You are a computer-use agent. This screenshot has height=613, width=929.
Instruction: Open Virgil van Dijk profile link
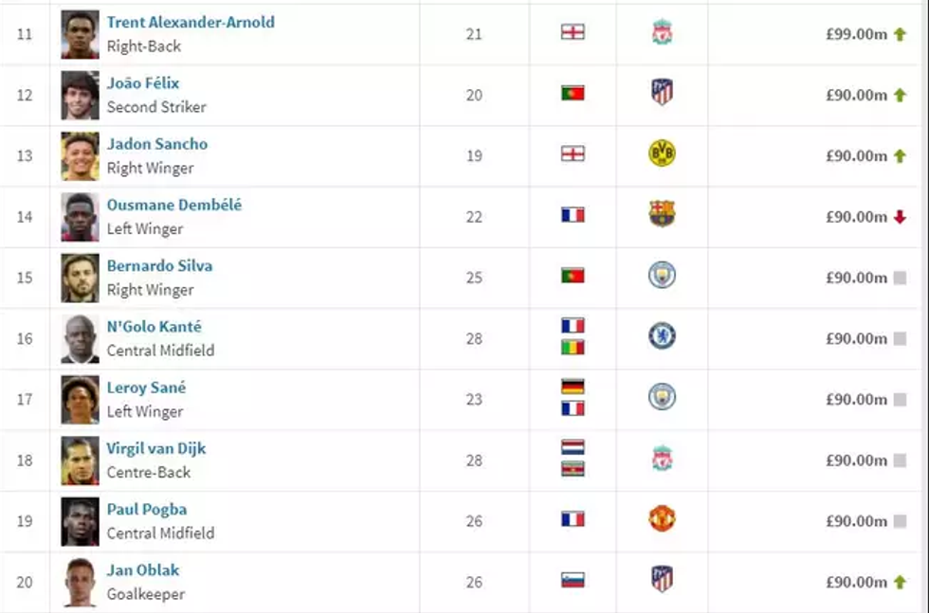click(156, 448)
